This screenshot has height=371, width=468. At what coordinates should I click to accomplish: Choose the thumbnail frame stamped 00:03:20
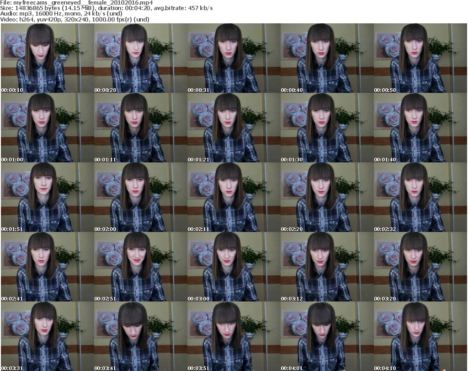point(420,267)
